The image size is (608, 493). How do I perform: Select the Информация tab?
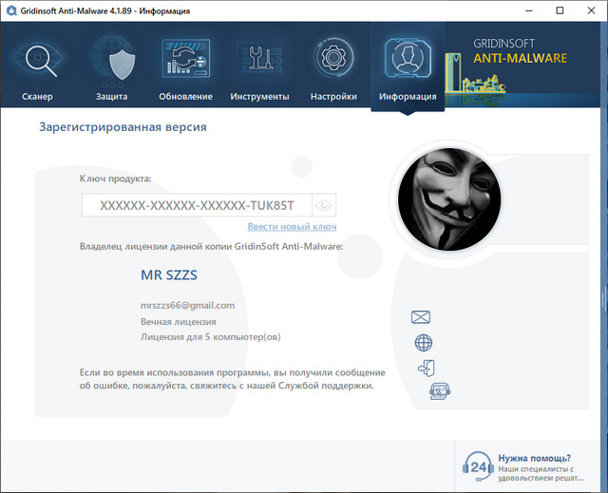(408, 66)
